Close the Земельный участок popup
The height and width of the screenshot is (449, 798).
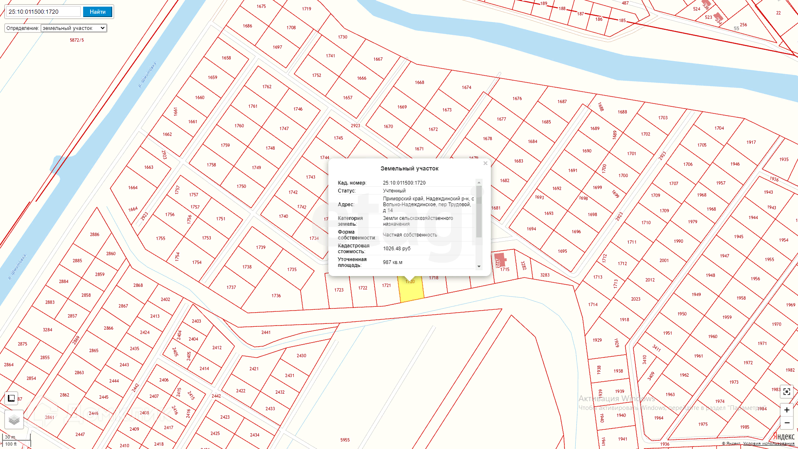pyautogui.click(x=485, y=163)
